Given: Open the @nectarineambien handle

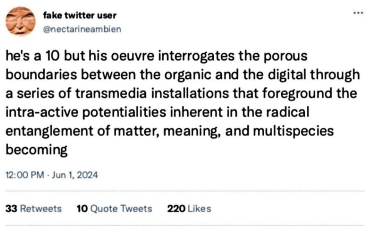Looking at the screenshot, I should tap(82, 29).
